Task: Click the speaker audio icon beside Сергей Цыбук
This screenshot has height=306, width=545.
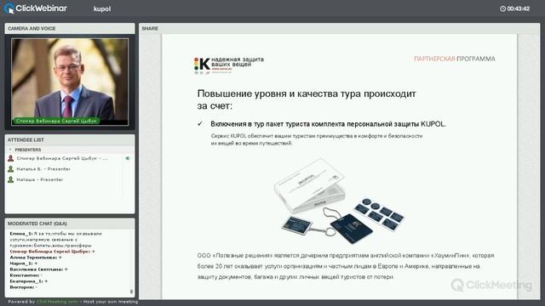Action: pyautogui.click(x=128, y=158)
